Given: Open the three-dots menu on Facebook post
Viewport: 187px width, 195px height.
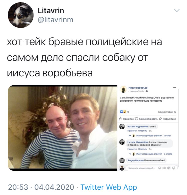Looking at the screenshot, I should point(174,88).
